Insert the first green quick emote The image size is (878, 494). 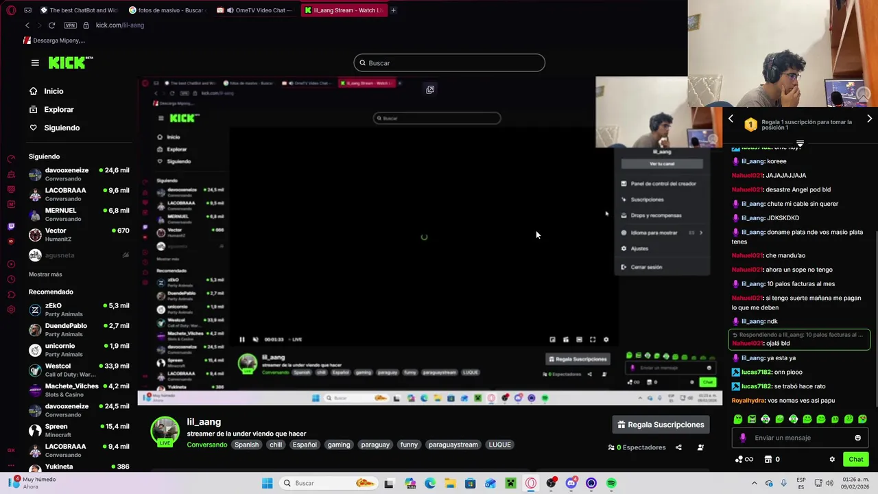[738, 419]
